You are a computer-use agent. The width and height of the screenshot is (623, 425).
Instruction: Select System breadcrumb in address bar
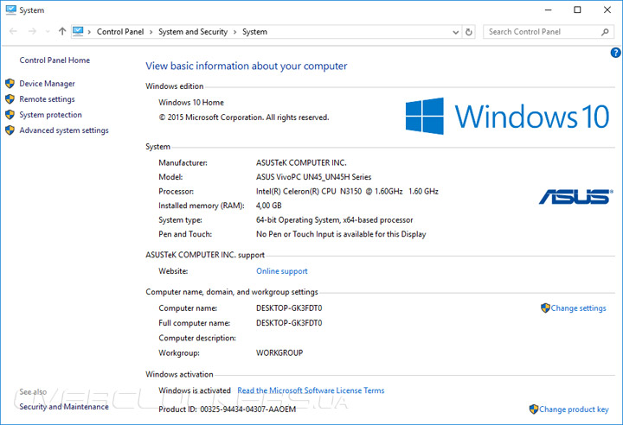point(254,32)
